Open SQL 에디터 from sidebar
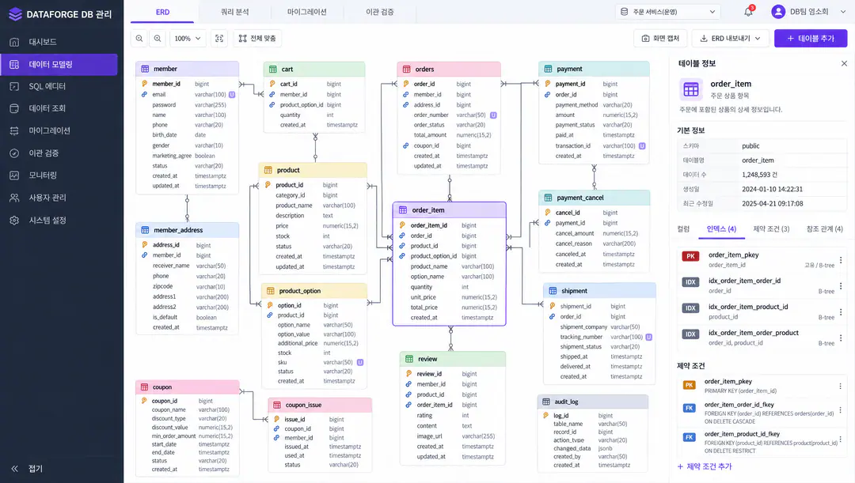Screen dimensions: 855x483 [x=59, y=86]
